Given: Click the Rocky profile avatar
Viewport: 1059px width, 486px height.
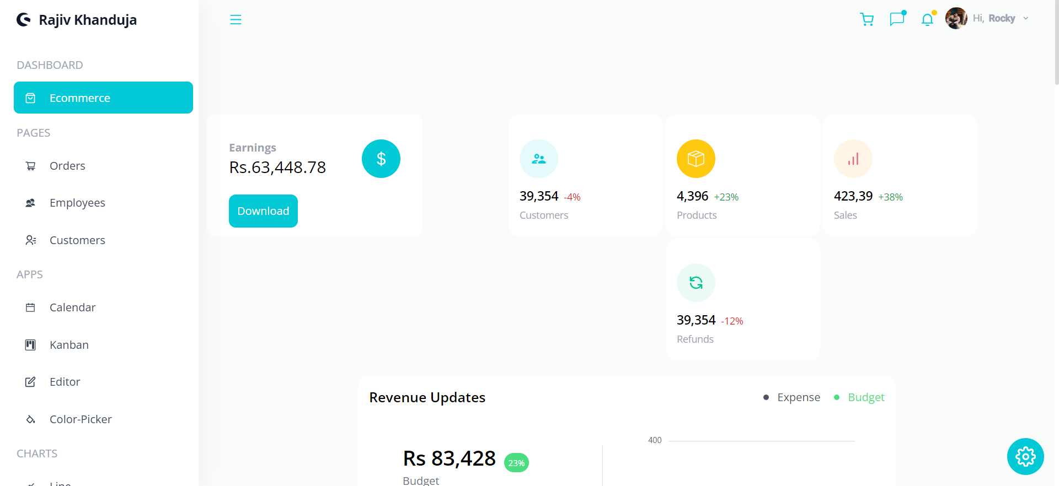Looking at the screenshot, I should (x=956, y=18).
